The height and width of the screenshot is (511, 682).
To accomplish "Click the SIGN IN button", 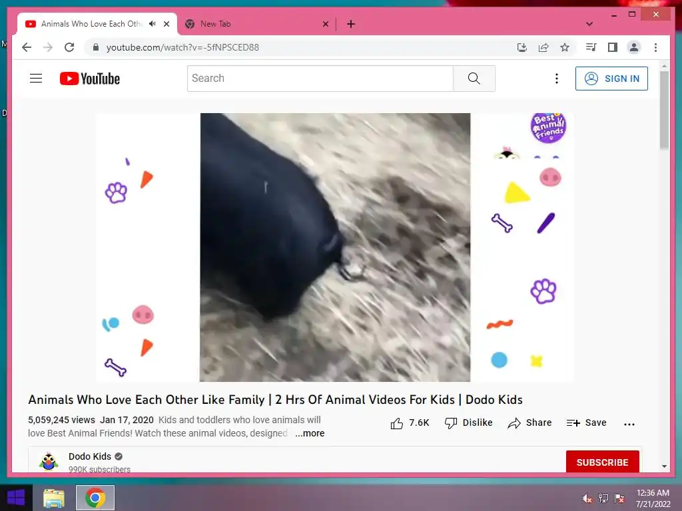I will (611, 79).
